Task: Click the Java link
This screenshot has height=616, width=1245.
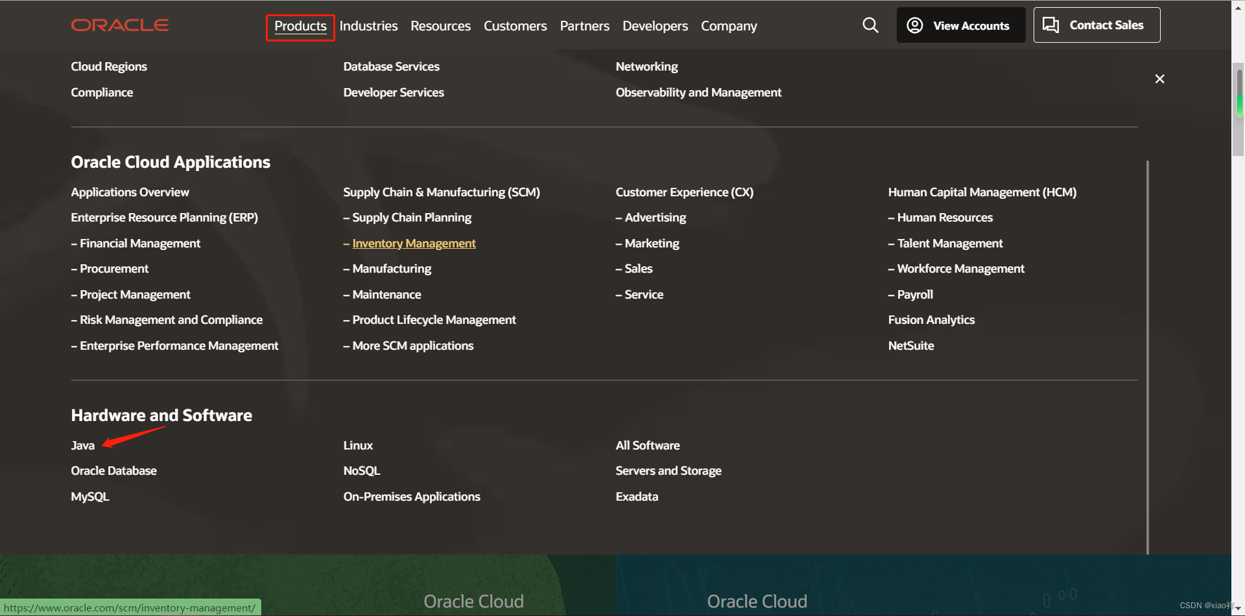Action: tap(82, 446)
